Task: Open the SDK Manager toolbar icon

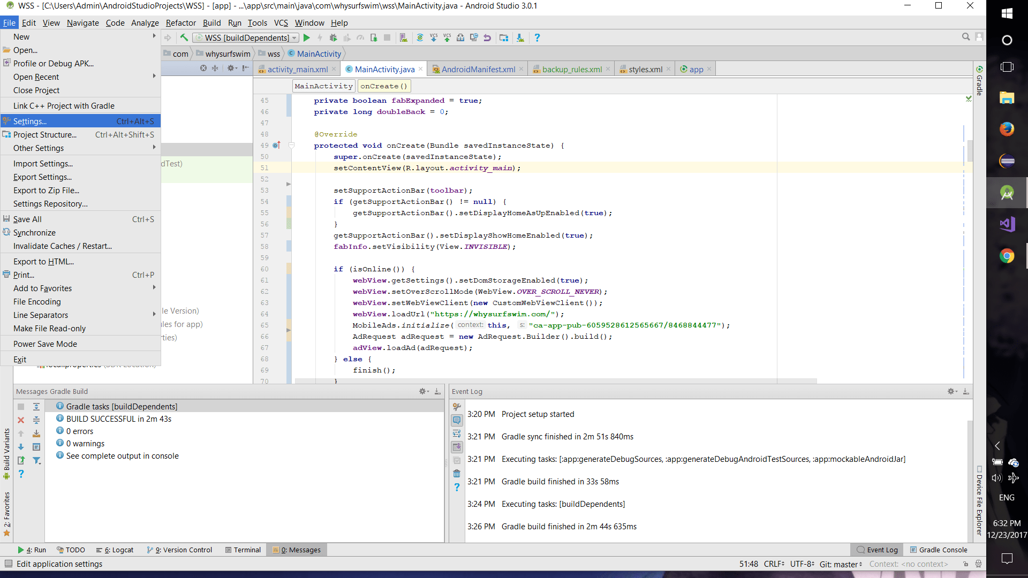Action: click(520, 37)
